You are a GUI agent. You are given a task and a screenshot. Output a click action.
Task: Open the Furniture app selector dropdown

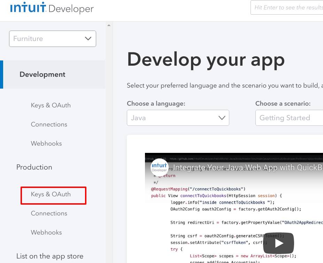[x=53, y=39]
